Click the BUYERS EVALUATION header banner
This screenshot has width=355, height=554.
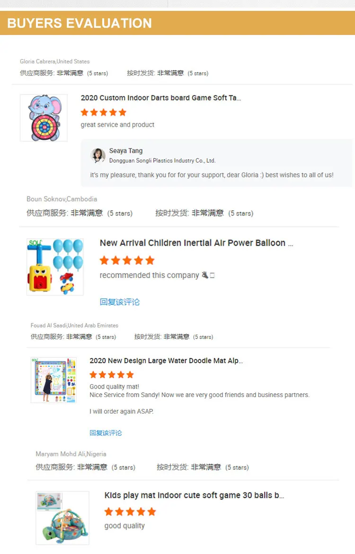[x=177, y=23]
